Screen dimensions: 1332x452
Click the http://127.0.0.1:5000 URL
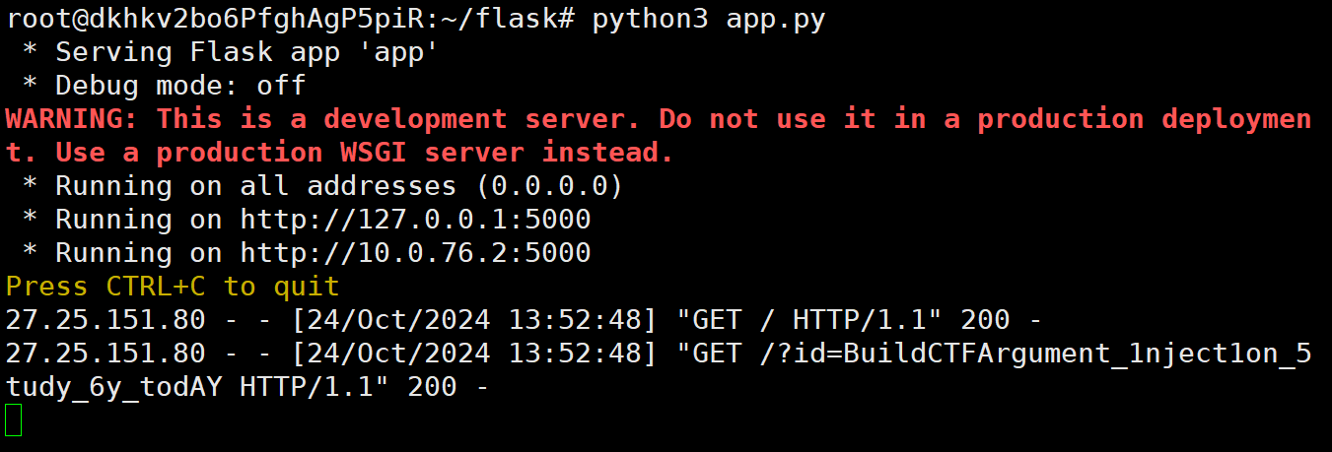coord(415,219)
